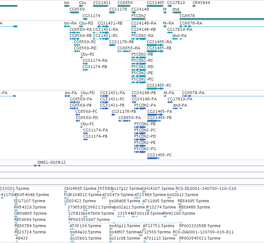Select the bs84a10.5prime EST label
Viewport: 264px width, 243px height.
[x=86, y=232]
